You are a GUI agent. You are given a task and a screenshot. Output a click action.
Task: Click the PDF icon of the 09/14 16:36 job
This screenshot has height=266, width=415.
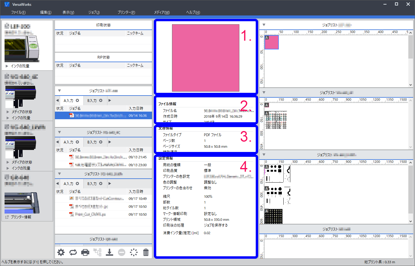point(72,115)
